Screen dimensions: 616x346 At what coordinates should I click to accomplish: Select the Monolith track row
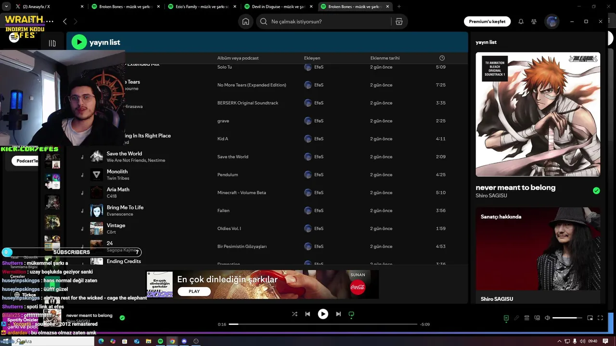[x=267, y=174]
